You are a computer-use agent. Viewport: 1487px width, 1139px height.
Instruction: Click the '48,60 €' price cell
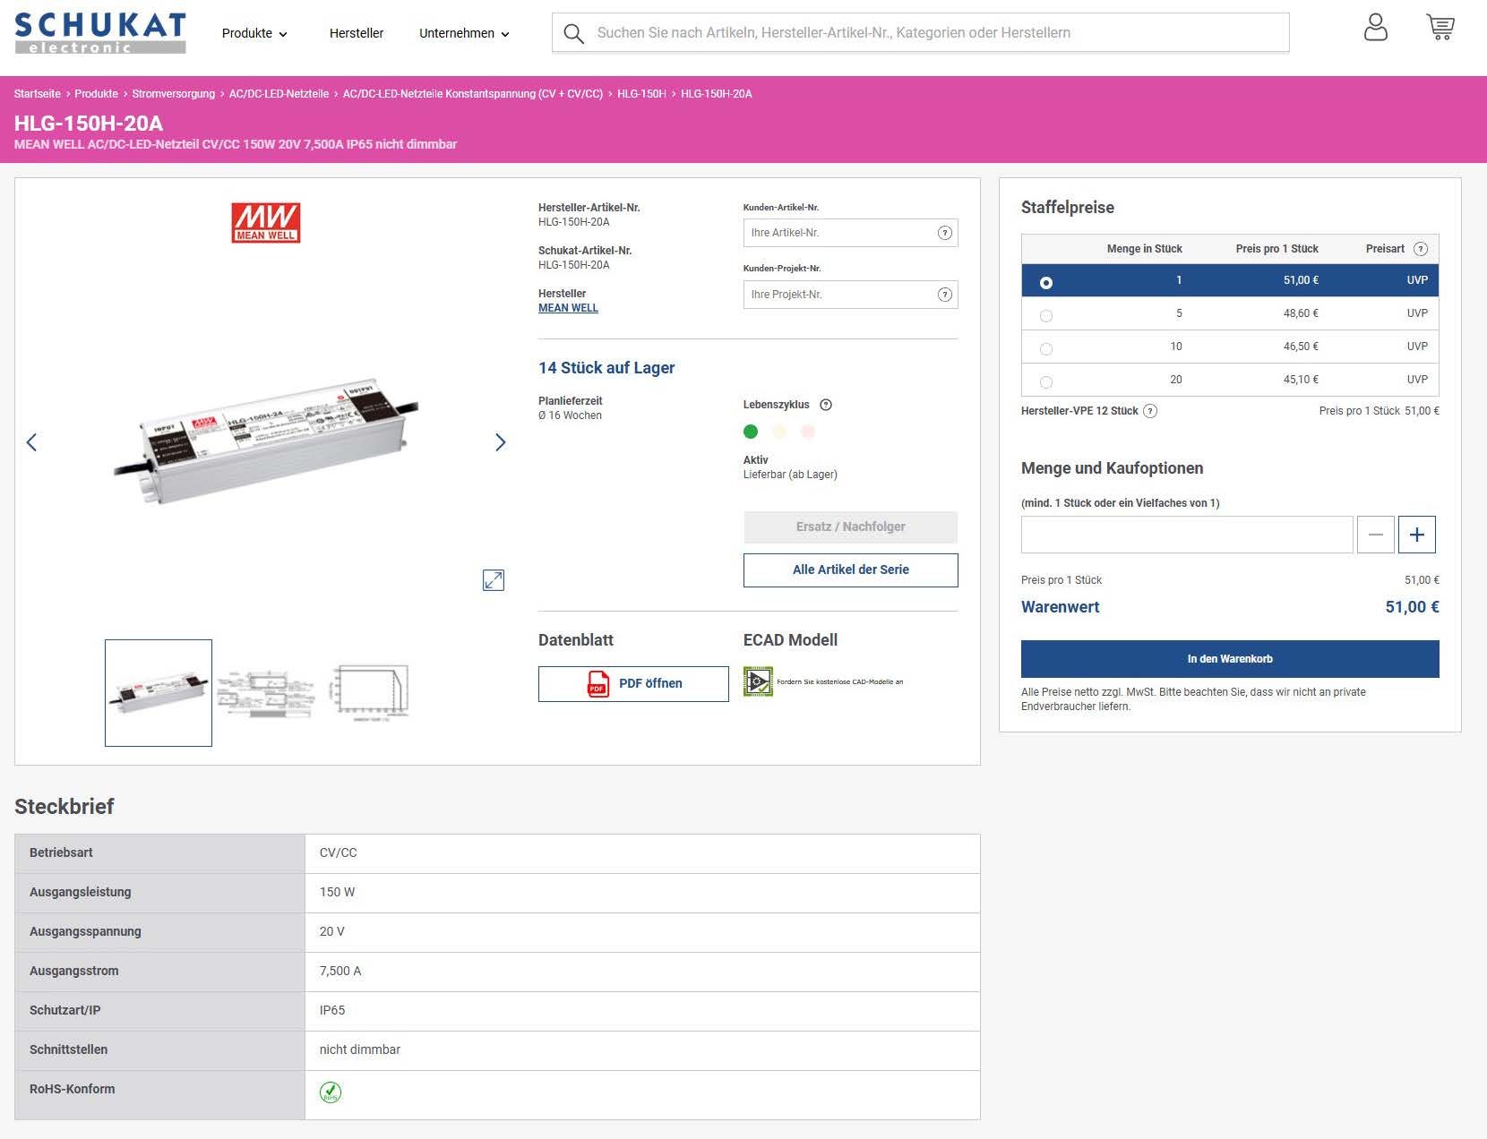(1301, 313)
